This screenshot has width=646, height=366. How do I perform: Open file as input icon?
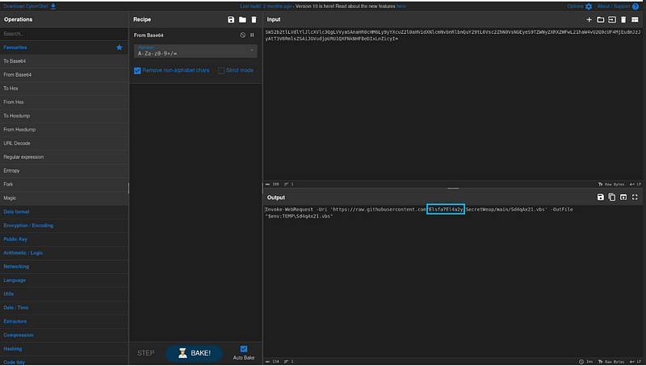click(612, 19)
